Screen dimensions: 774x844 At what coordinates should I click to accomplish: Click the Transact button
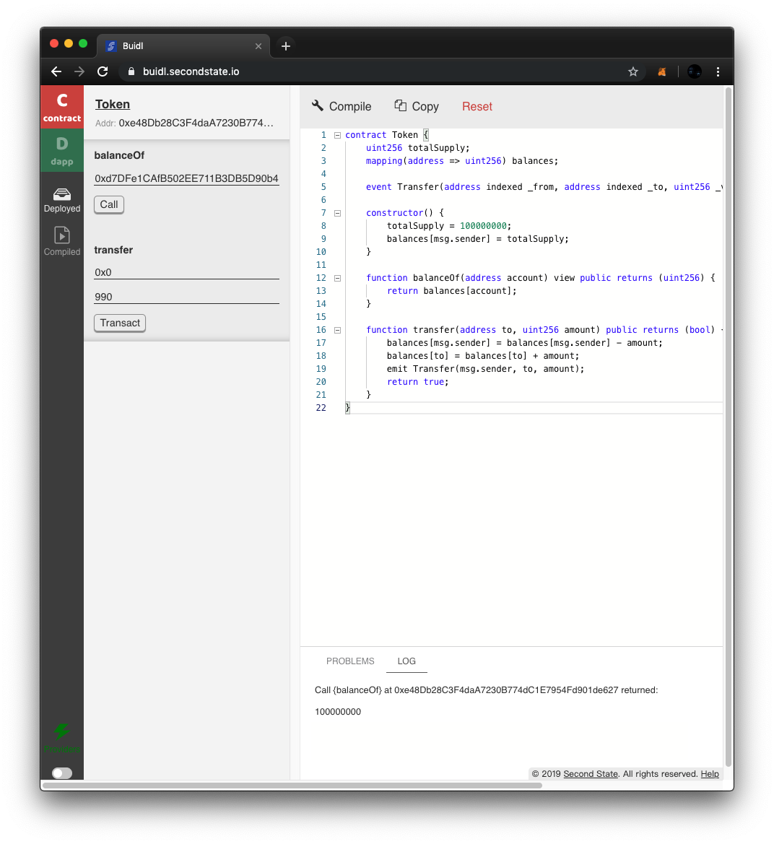pyautogui.click(x=120, y=323)
